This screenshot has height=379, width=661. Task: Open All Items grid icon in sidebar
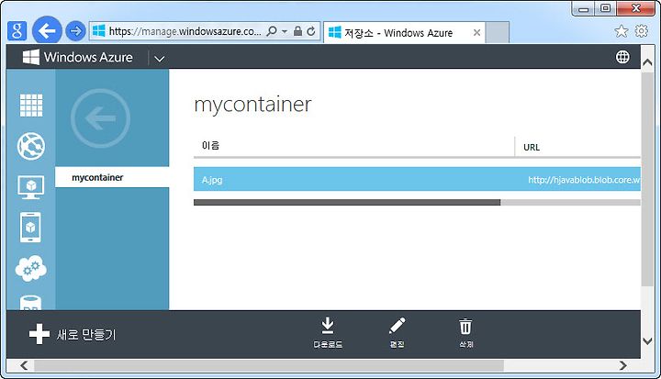tap(31, 106)
